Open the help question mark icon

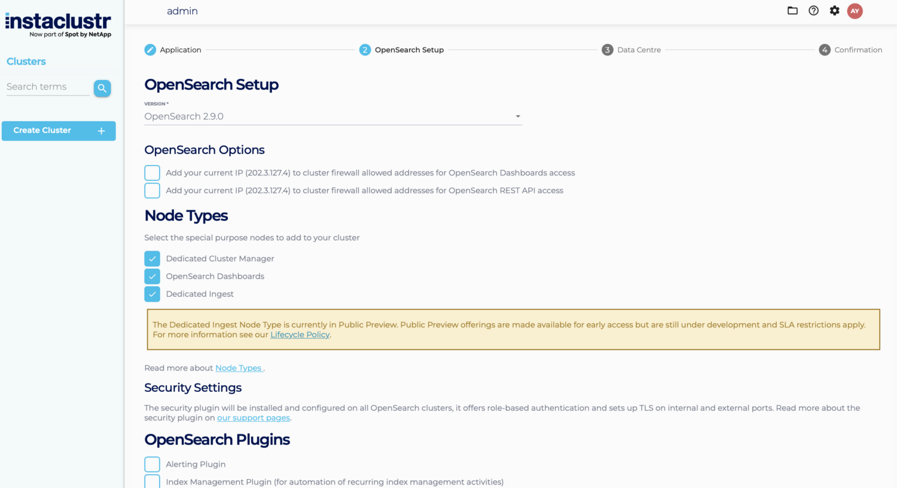coord(813,10)
